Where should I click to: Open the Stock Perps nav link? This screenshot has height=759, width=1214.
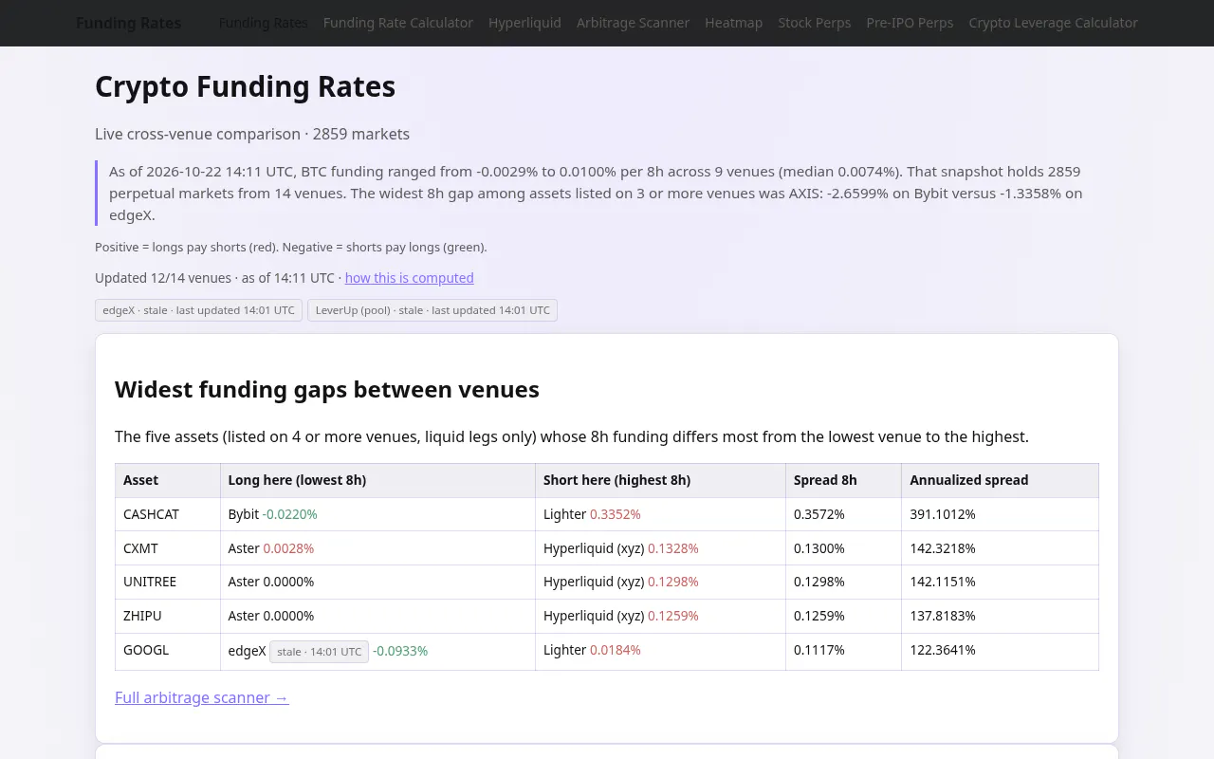tap(815, 23)
